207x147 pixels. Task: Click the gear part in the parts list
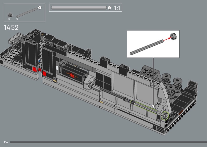pos(11,15)
